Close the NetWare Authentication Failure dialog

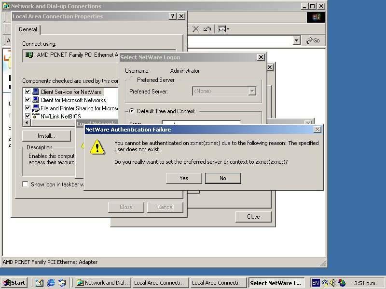tap(317, 130)
